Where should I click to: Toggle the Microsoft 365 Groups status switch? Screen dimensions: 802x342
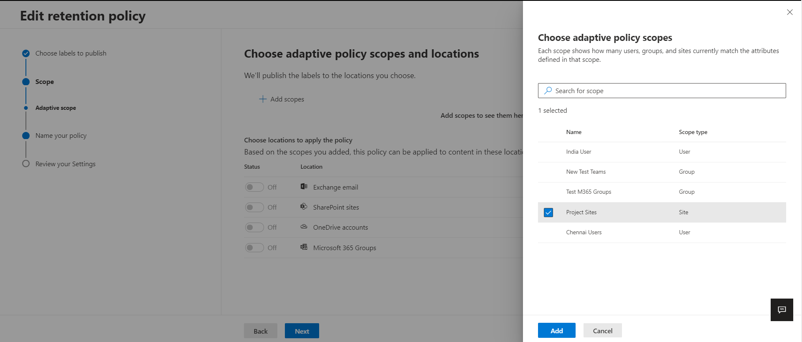click(254, 248)
